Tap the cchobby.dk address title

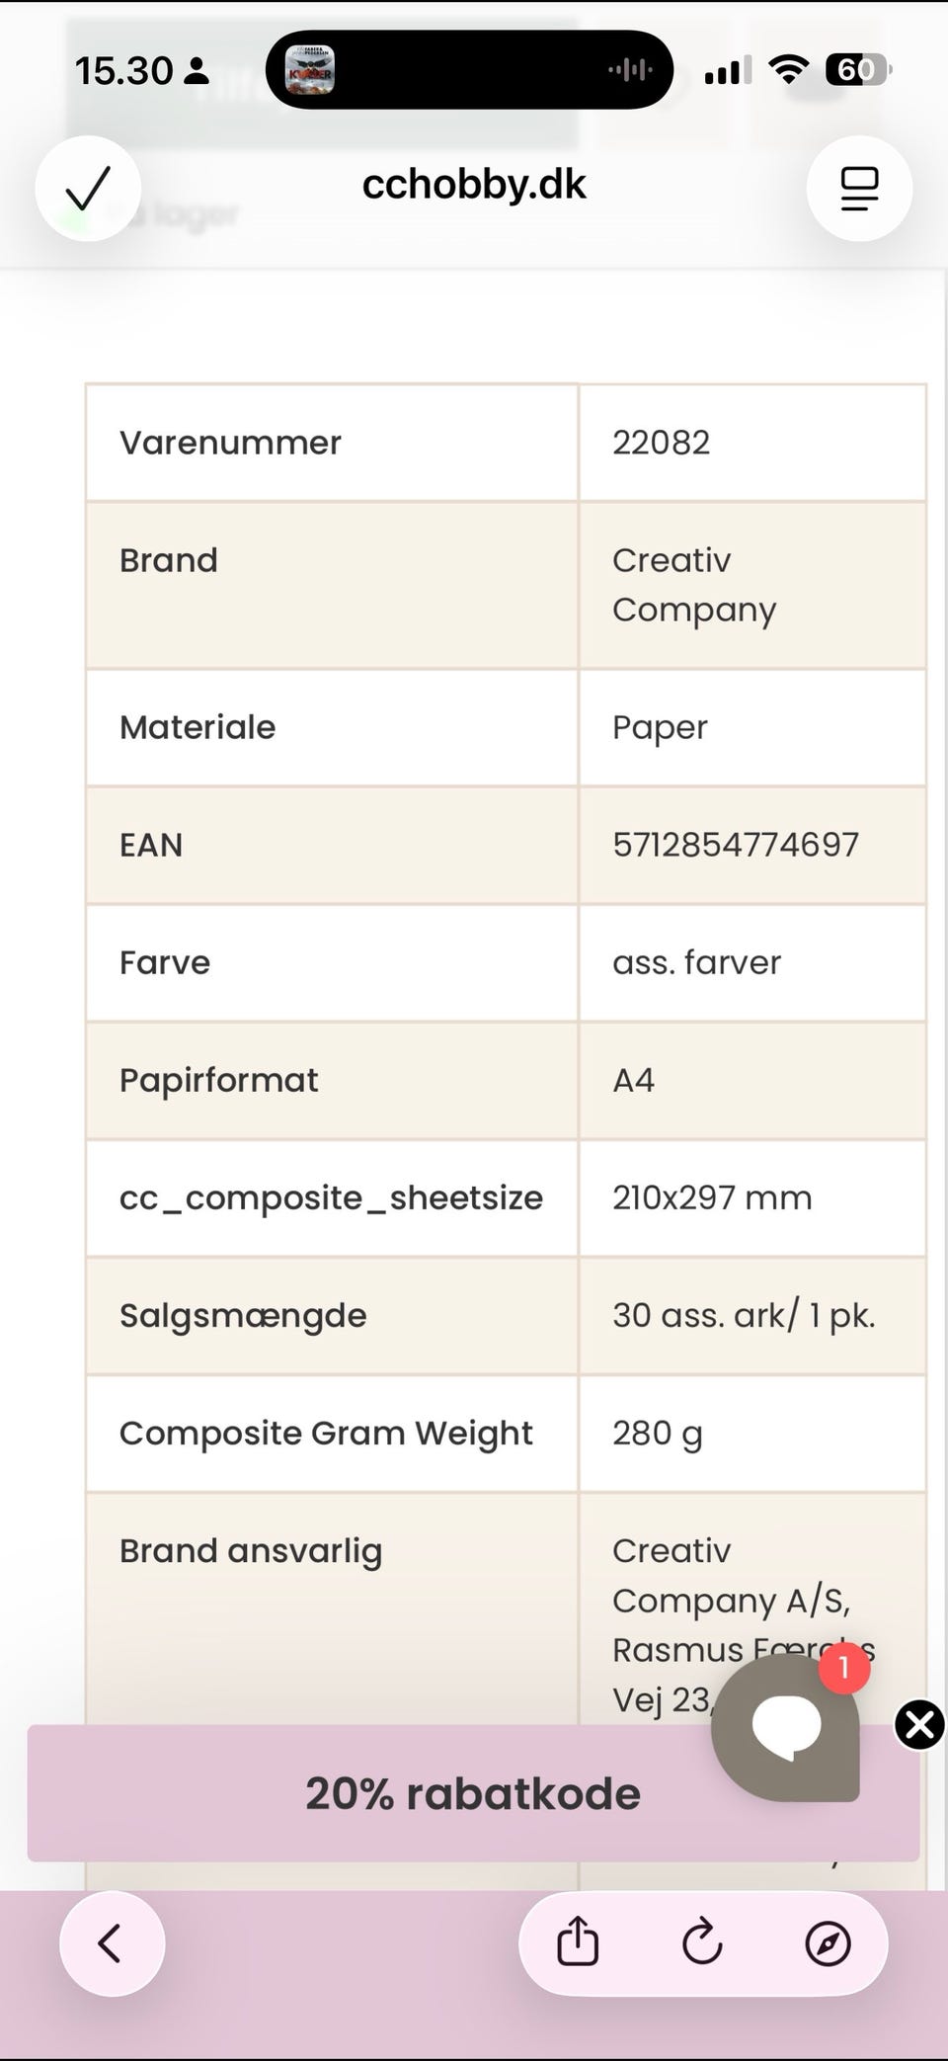coord(474,185)
